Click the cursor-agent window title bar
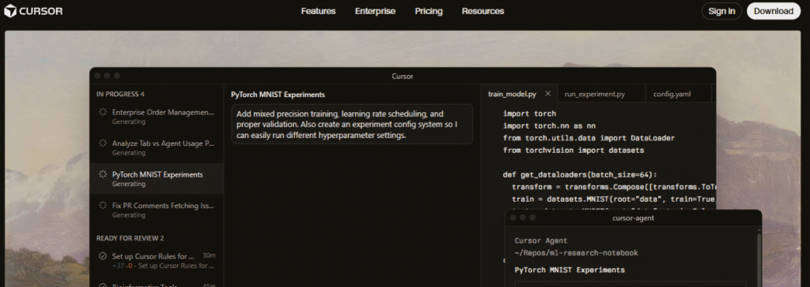The image size is (810, 287). click(x=633, y=218)
